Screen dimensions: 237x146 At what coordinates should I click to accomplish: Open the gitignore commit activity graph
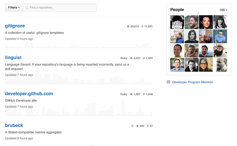click(79, 45)
